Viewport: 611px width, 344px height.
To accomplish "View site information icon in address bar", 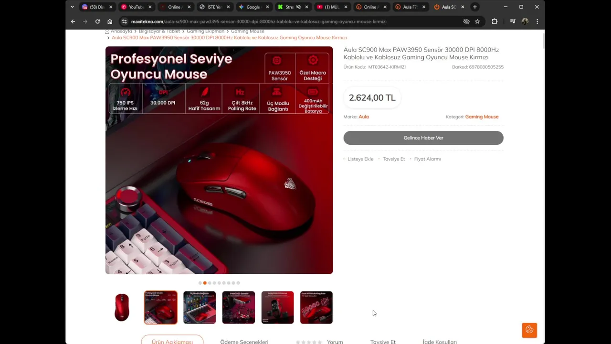I will (x=124, y=21).
